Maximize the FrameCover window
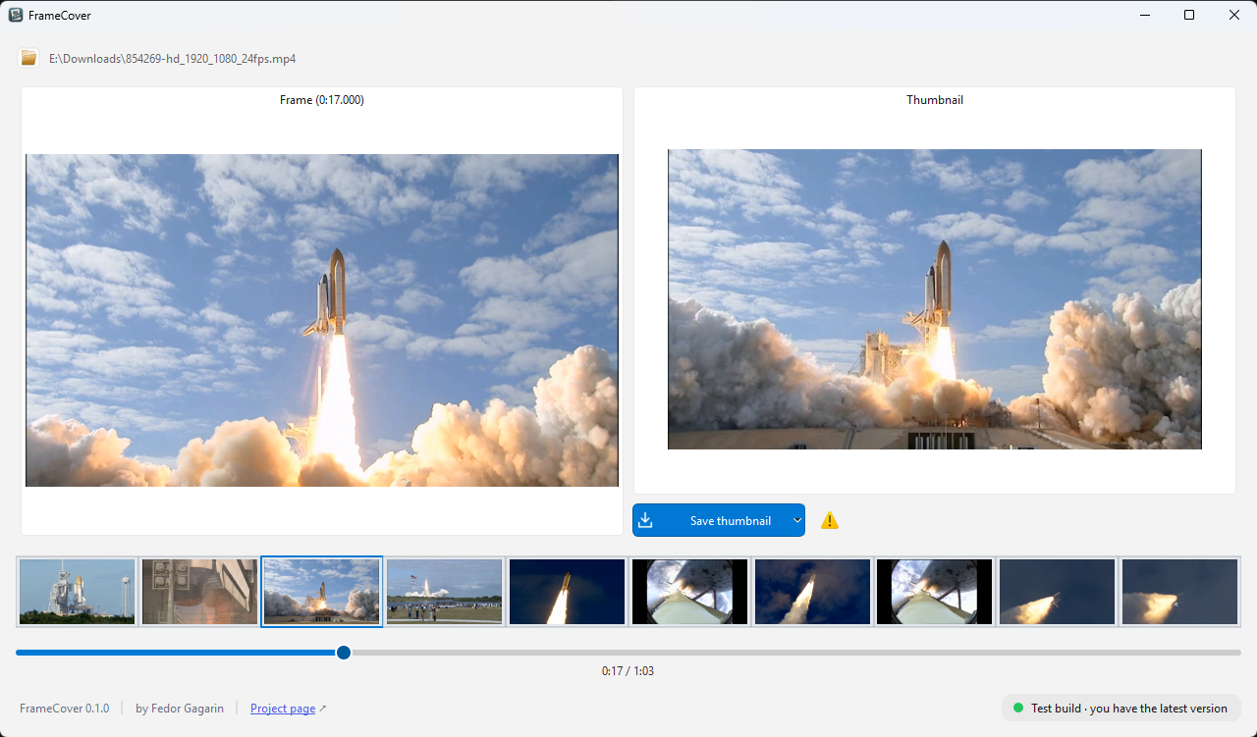This screenshot has height=737, width=1257. [1189, 15]
